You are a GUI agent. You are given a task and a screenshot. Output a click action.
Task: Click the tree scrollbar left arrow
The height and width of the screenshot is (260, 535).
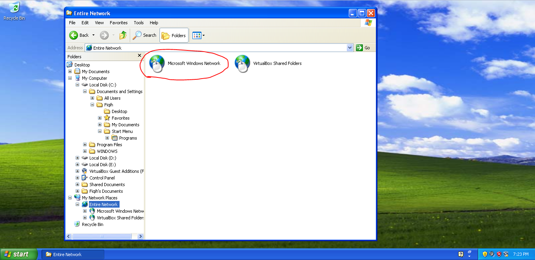(x=69, y=236)
